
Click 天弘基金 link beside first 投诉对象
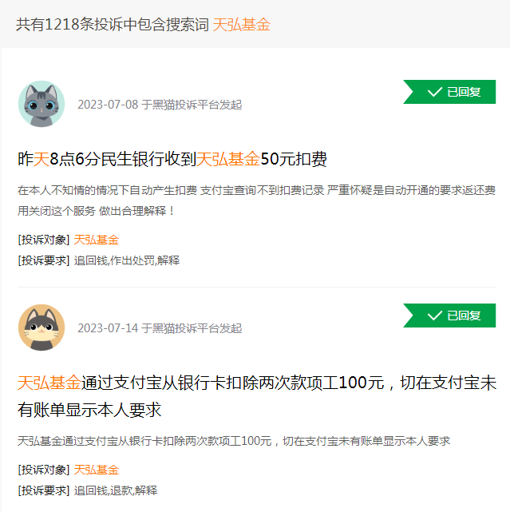(x=97, y=240)
